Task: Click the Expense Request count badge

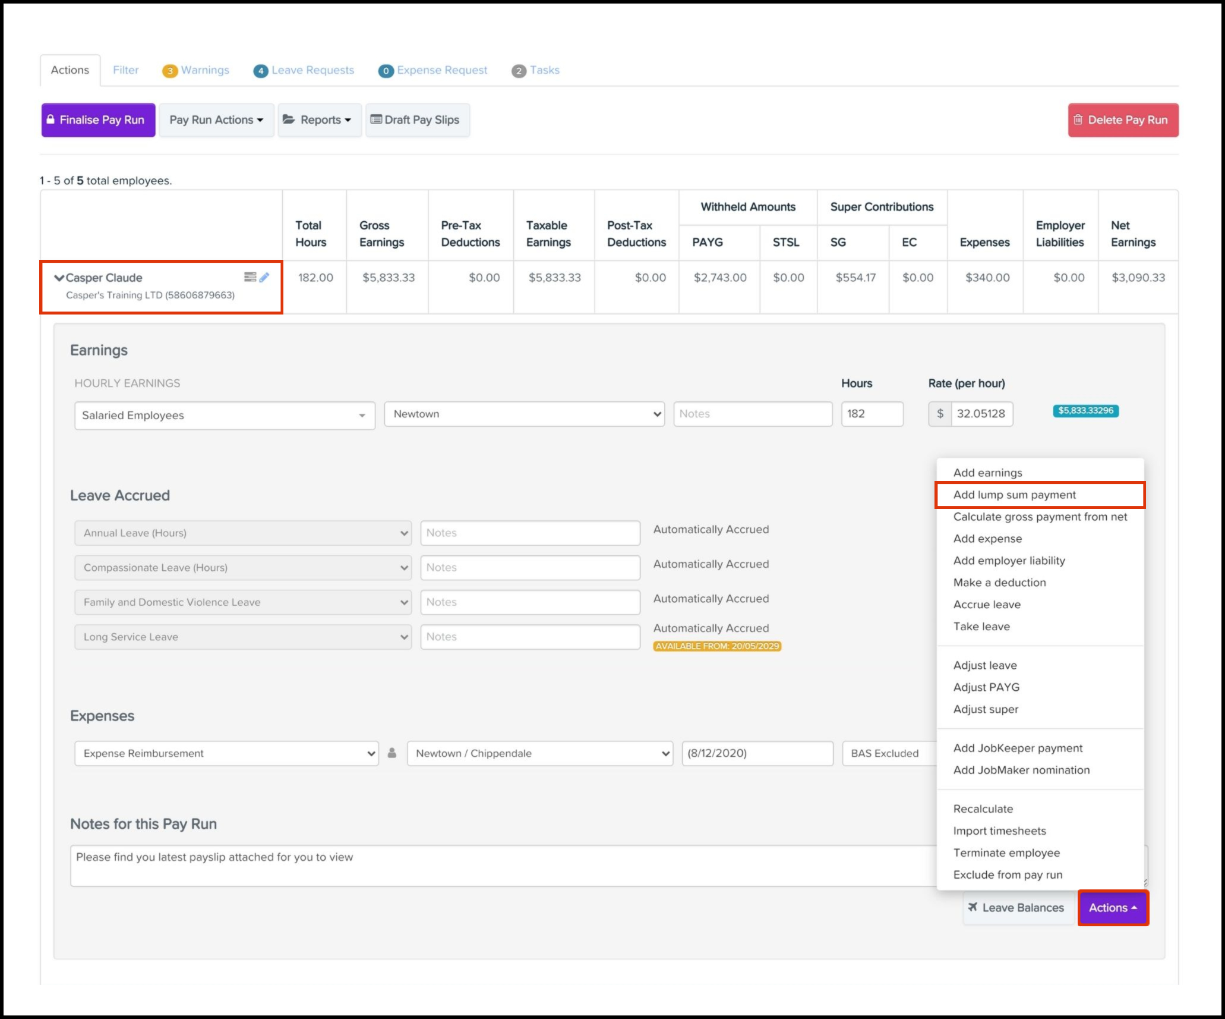Action: (386, 71)
